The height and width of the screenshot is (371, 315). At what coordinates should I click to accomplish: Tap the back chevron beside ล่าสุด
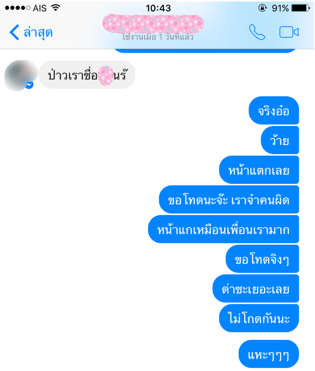point(14,32)
